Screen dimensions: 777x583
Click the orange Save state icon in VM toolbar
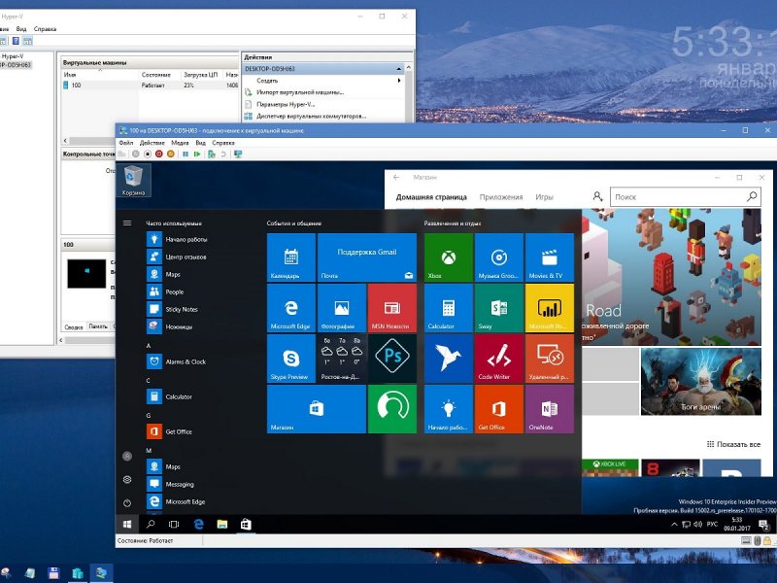[171, 154]
